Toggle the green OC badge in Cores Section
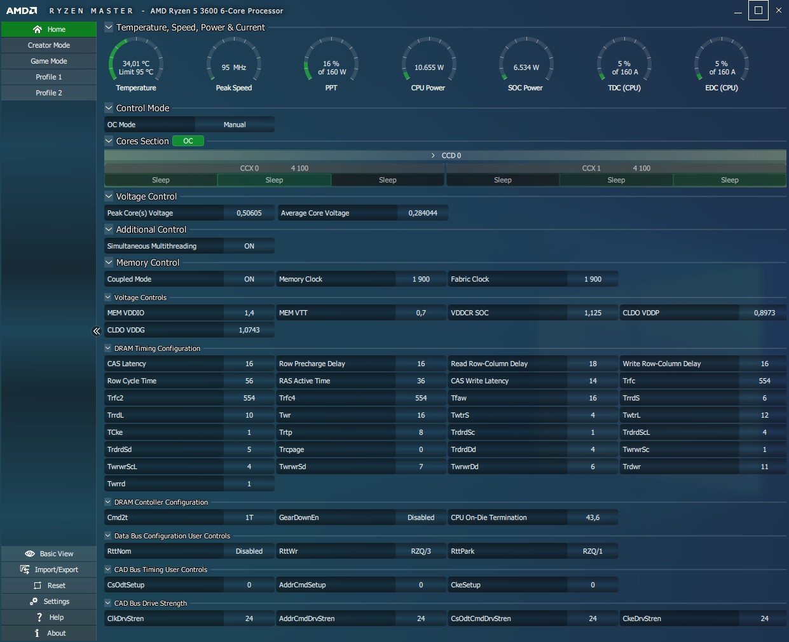Screen dimensions: 789x642 point(188,141)
